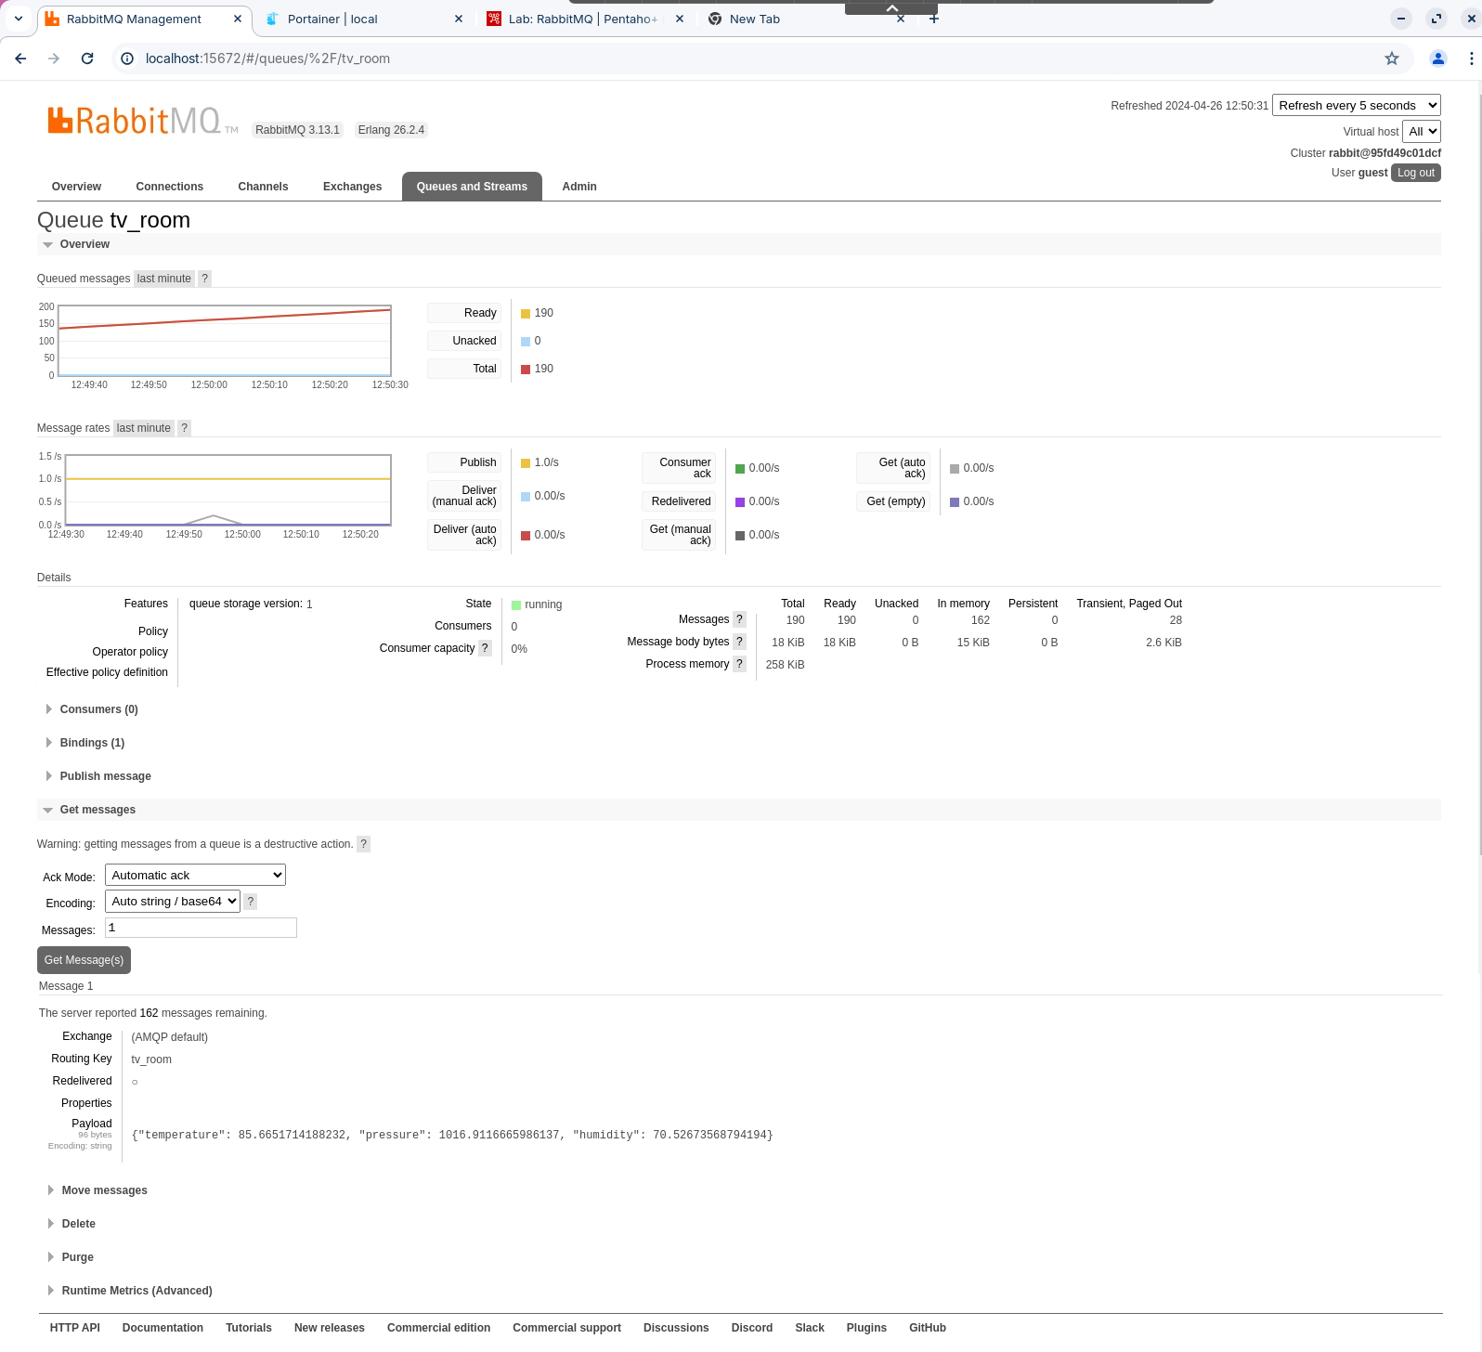Reload the page via browser refresh icon

(87, 58)
